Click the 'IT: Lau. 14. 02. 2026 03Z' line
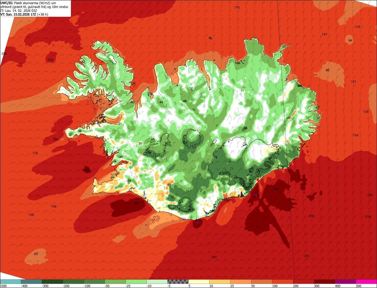This screenshot has height=288, width=377. coord(19,10)
